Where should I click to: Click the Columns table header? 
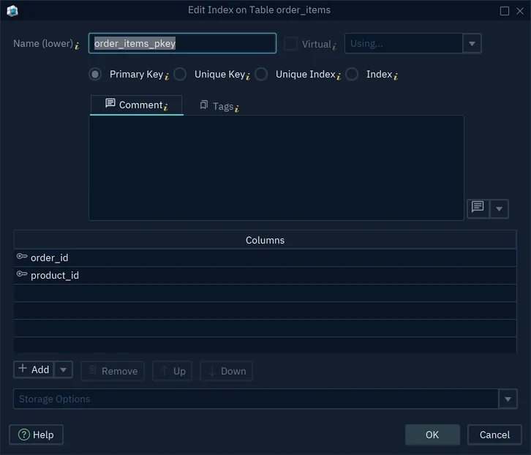(x=265, y=240)
